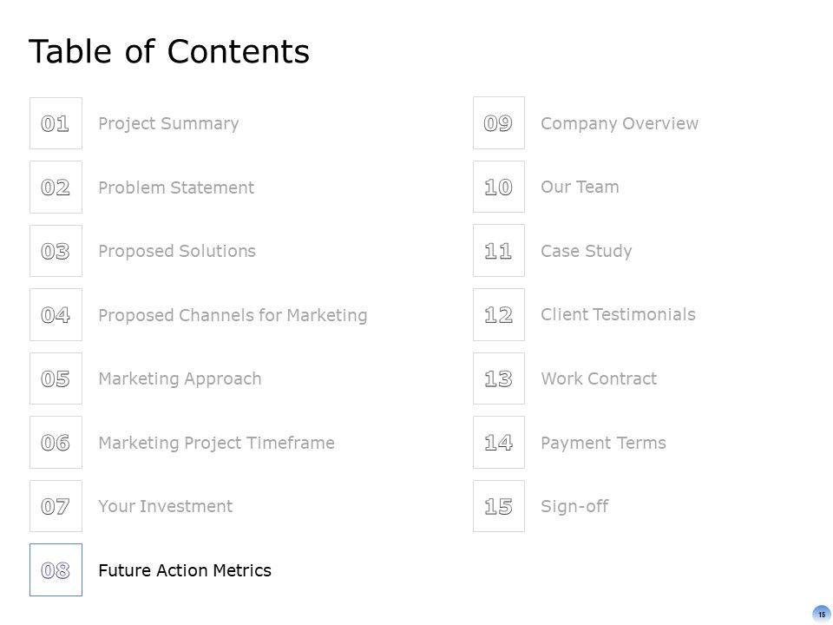This screenshot has width=833, height=625.
Task: Go to Client Testimonials entry
Action: [x=618, y=314]
